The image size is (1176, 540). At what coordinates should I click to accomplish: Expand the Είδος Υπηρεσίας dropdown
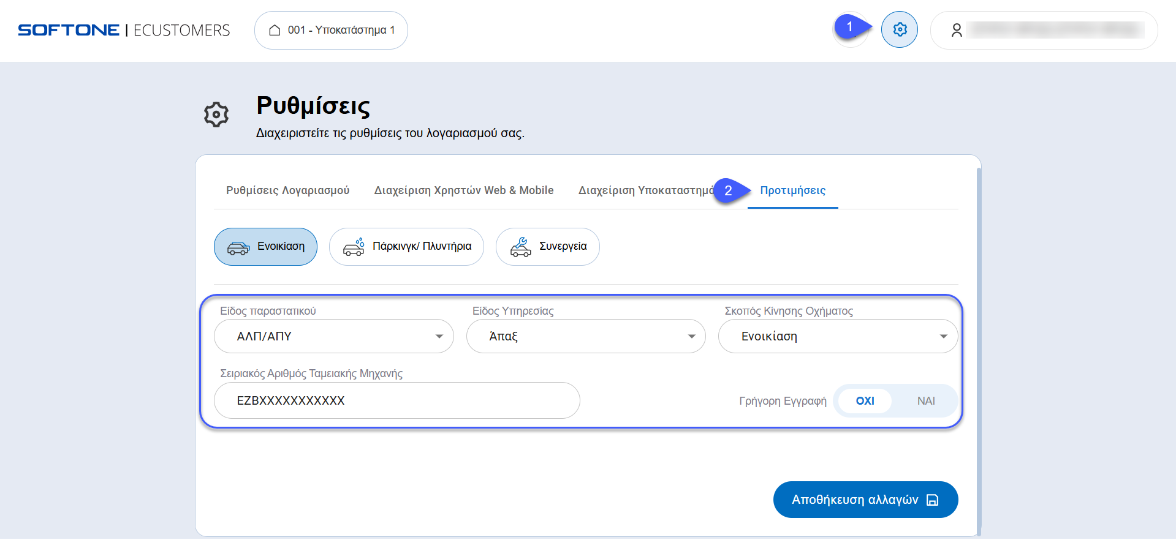(585, 336)
